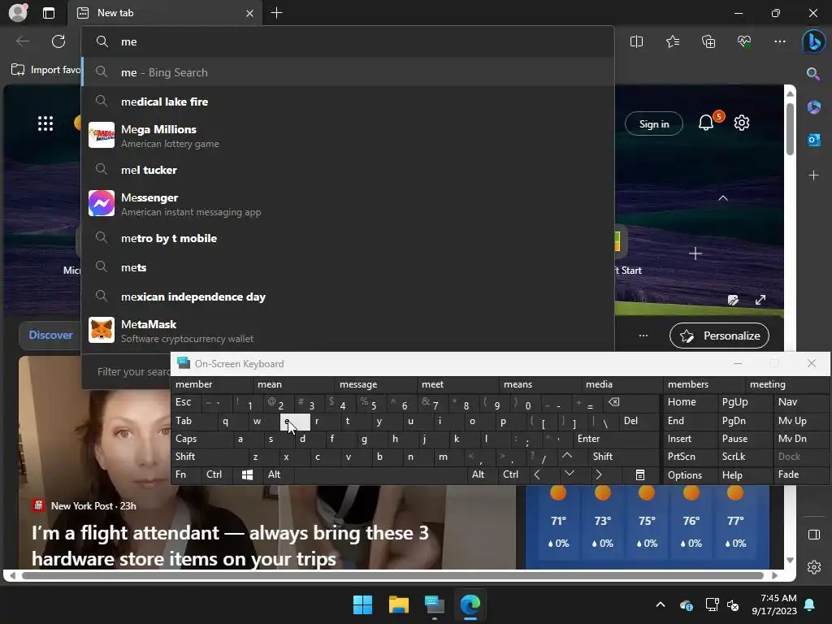The height and width of the screenshot is (624, 832).
Task: Refresh the page with the reload icon
Action: pyautogui.click(x=58, y=41)
